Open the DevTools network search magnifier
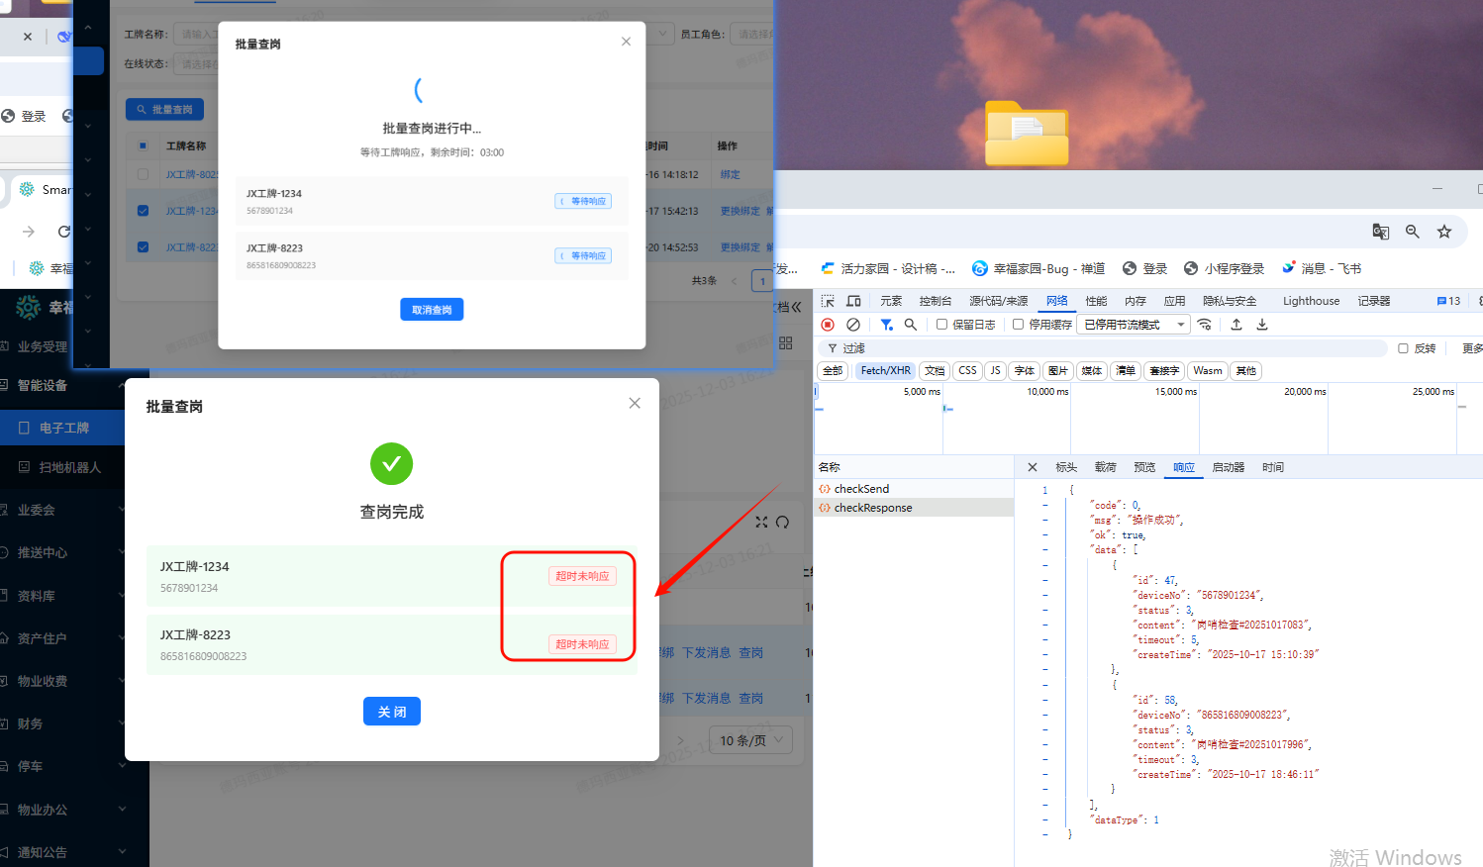This screenshot has width=1483, height=867. tap(911, 325)
